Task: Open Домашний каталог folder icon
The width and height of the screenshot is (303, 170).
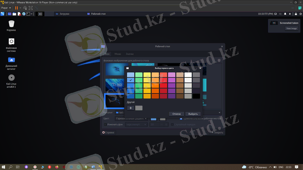Action: tap(11, 63)
